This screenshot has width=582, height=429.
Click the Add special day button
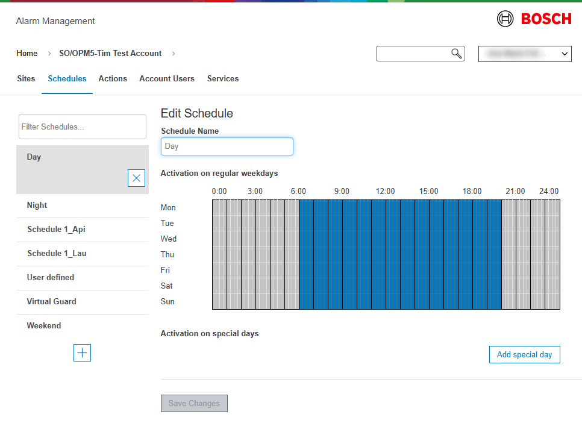click(x=524, y=355)
